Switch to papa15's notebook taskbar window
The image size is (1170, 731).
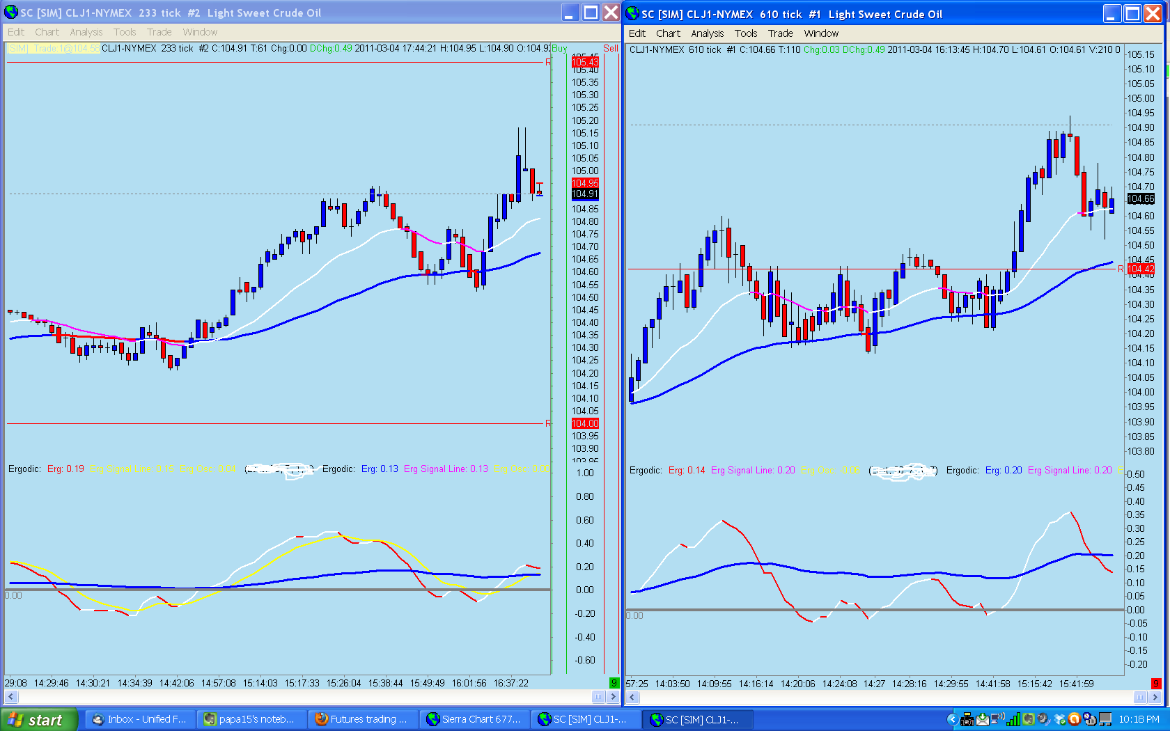(x=251, y=719)
